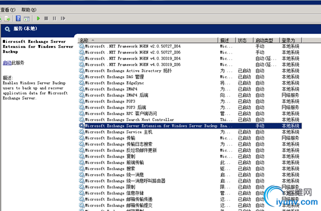Click icon of .NET Framework NGEN v4.0.30319_X86
The width and height of the screenshot is (321, 211).
pyautogui.click(x=82, y=65)
